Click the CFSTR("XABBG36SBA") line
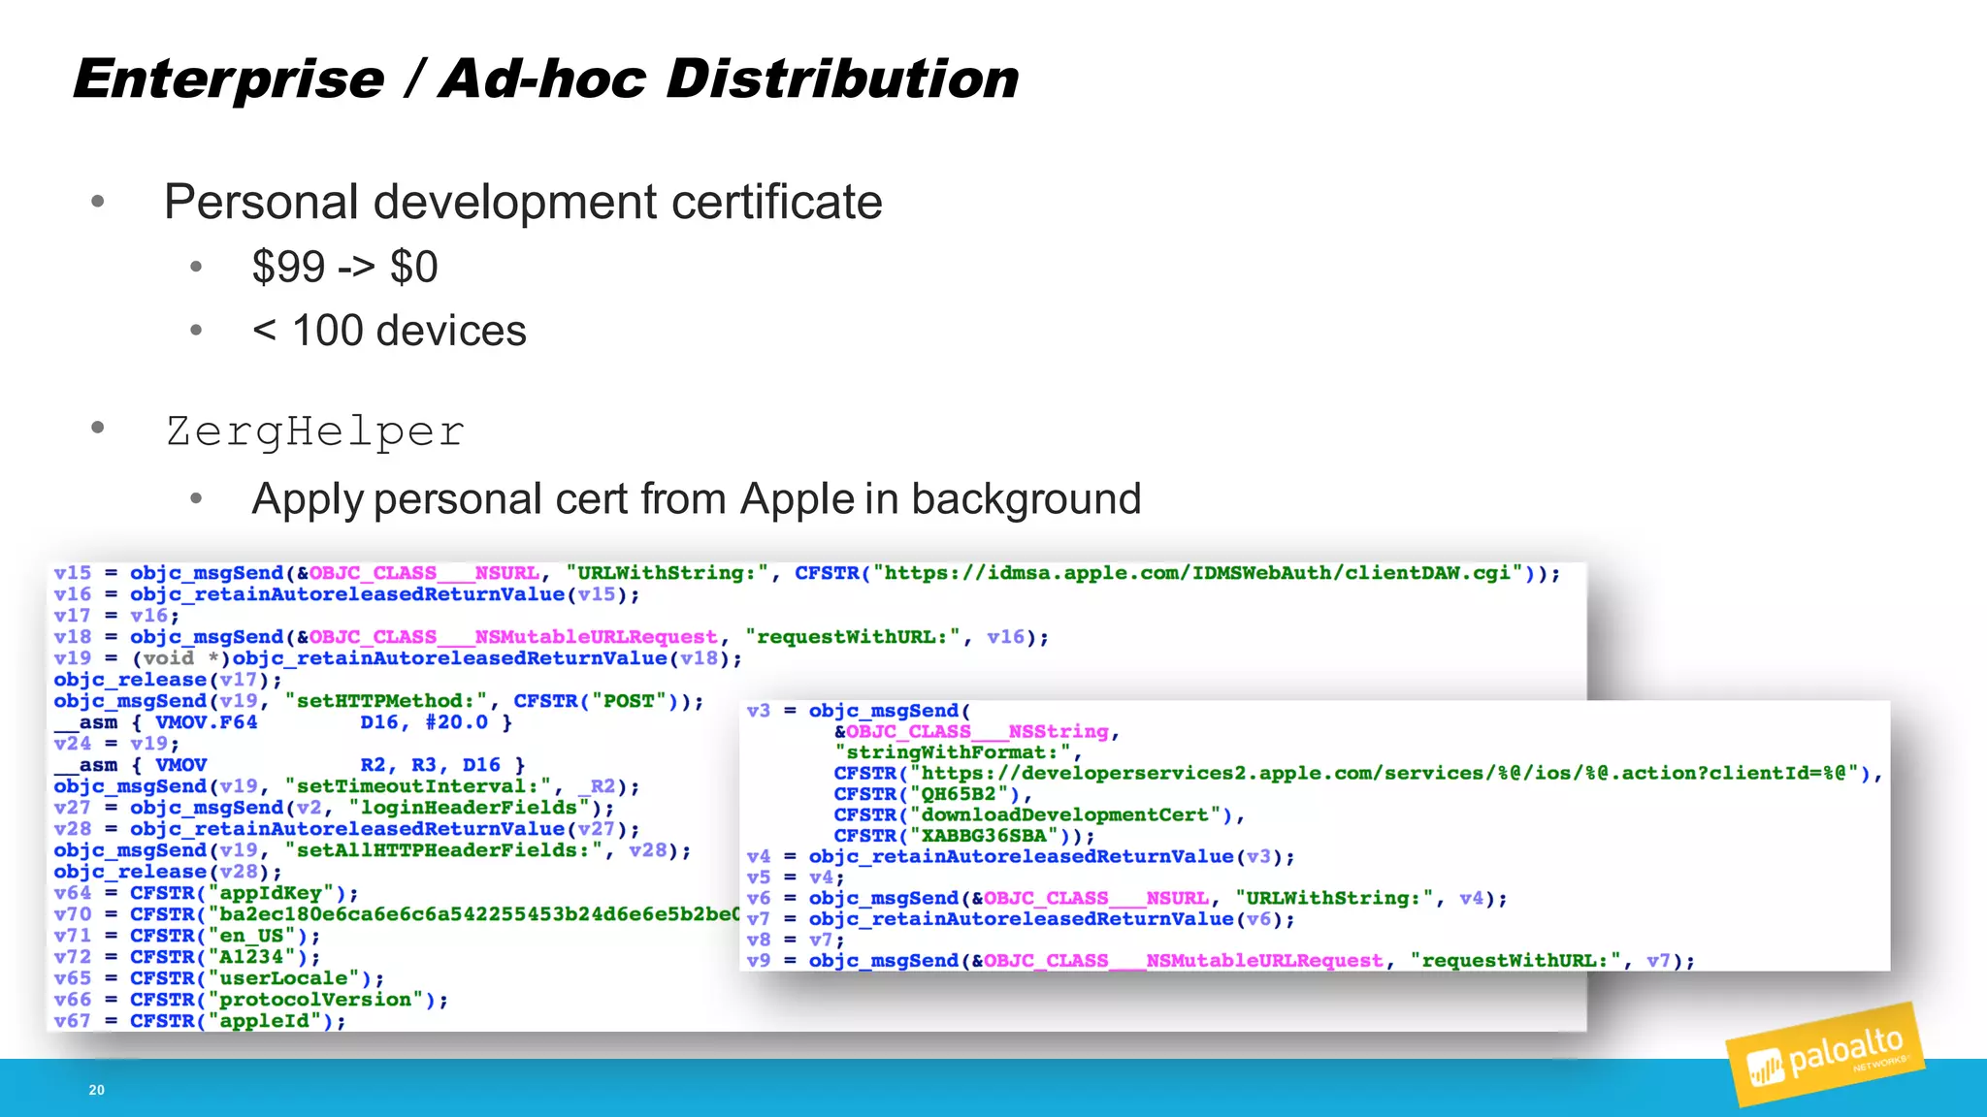This screenshot has height=1117, width=1987. [964, 836]
